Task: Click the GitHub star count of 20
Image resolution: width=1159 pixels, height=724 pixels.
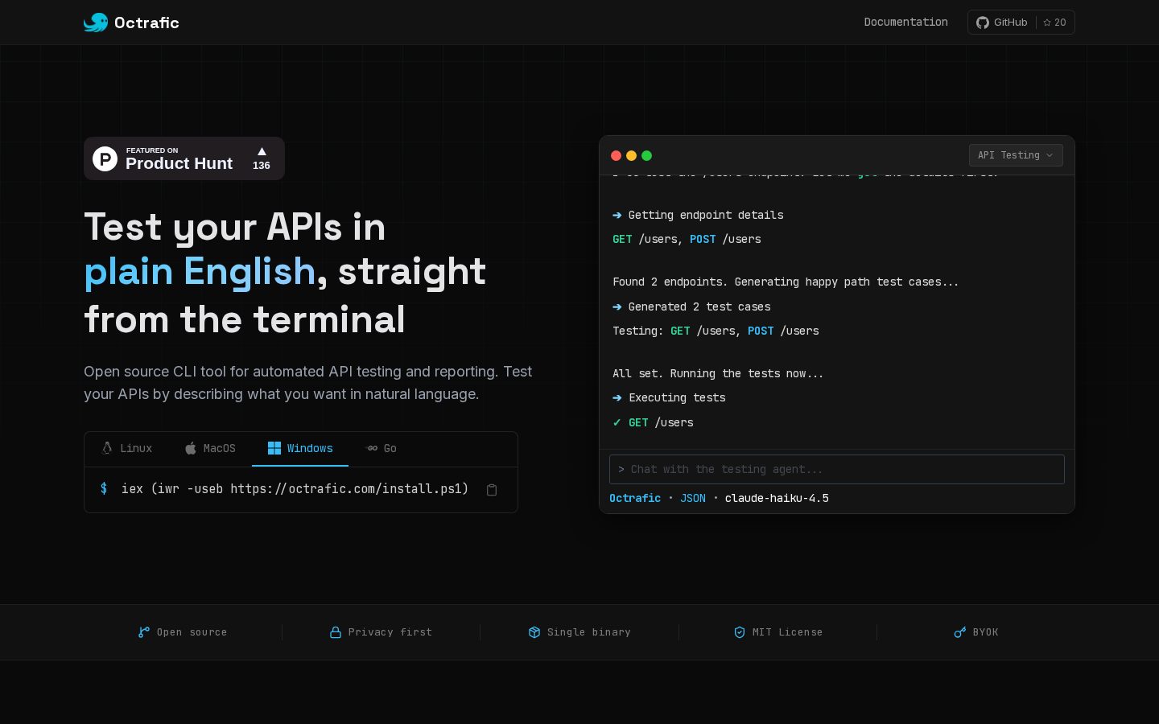Action: tap(1054, 23)
